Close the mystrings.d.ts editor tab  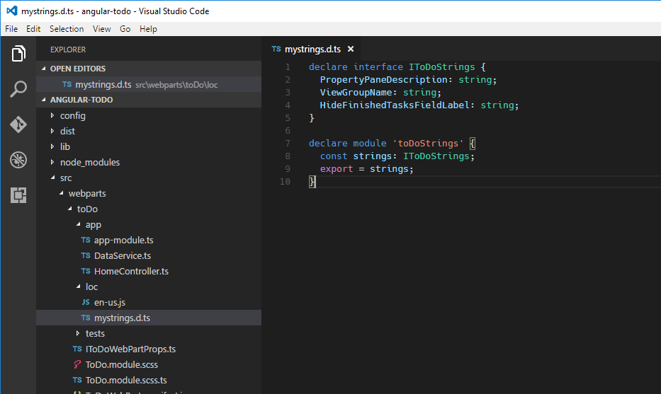coord(350,50)
